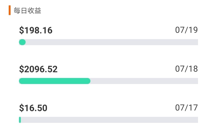
Task: Click the far right end of the 07/18 track
Action: click(x=197, y=81)
